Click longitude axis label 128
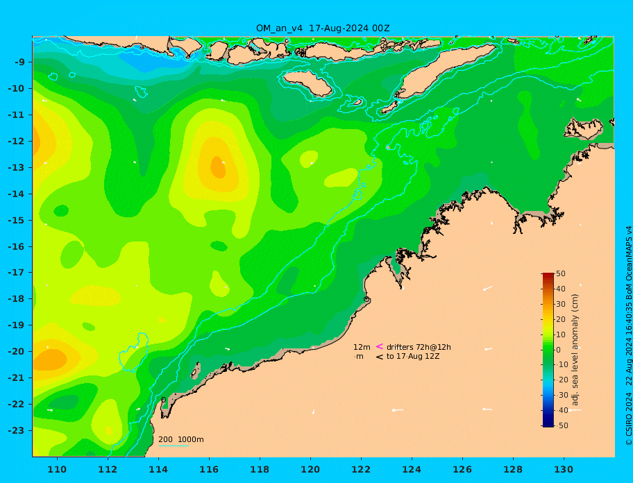This screenshot has height=483, width=633. coord(513,470)
